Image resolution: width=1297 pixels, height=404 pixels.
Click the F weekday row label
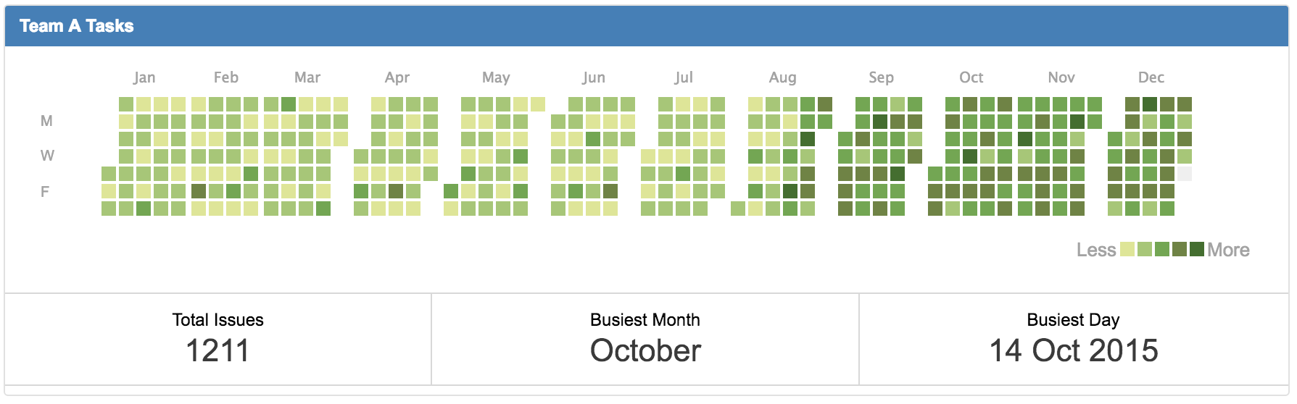point(45,192)
